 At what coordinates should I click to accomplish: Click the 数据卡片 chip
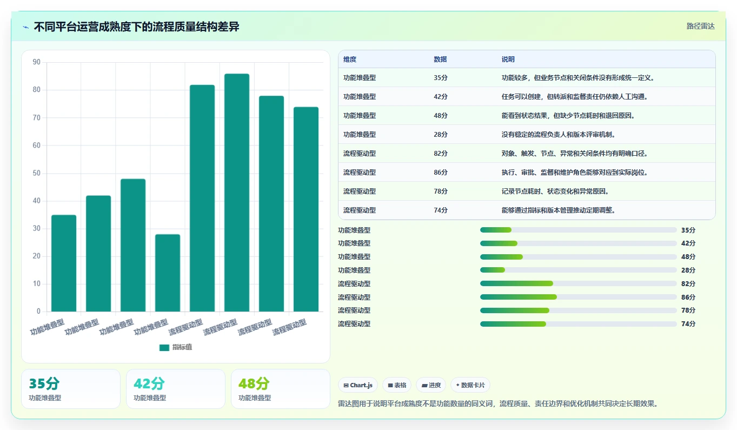click(470, 385)
